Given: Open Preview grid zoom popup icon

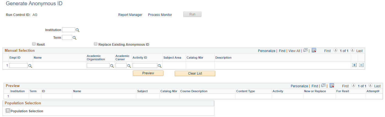Looking at the screenshot, I should point(324,86).
